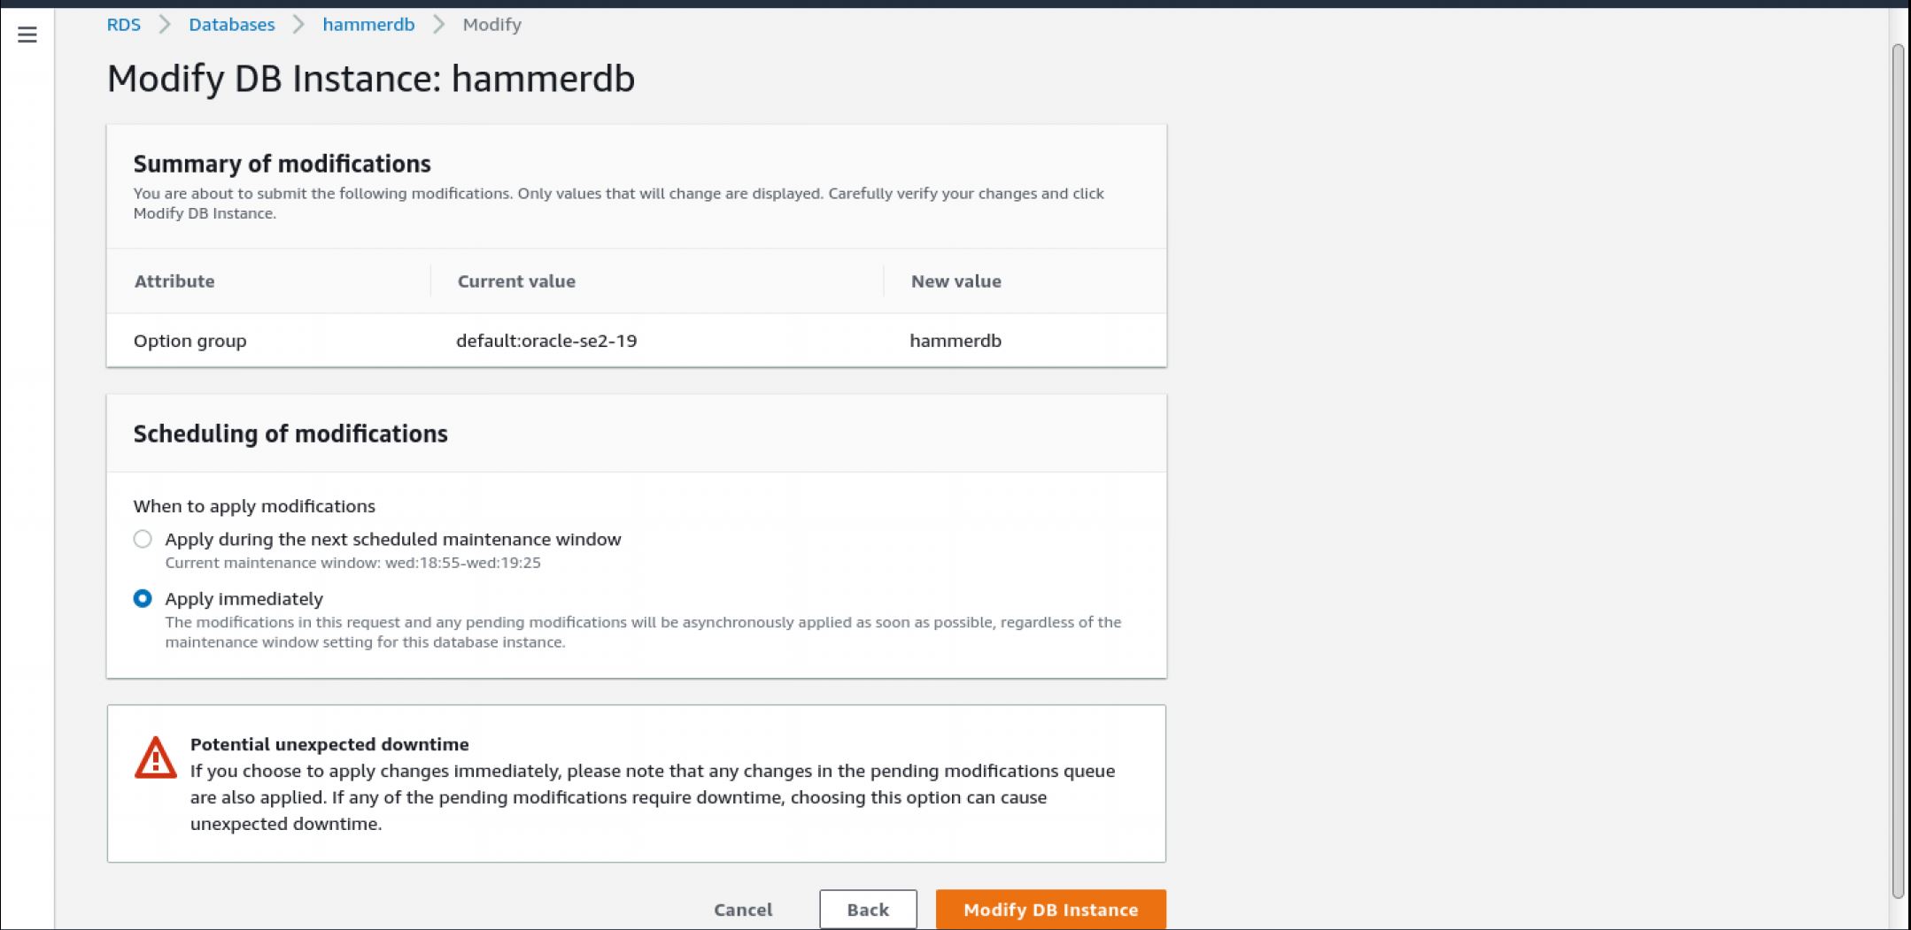
Task: Open the hamburger navigation menu
Action: [27, 35]
